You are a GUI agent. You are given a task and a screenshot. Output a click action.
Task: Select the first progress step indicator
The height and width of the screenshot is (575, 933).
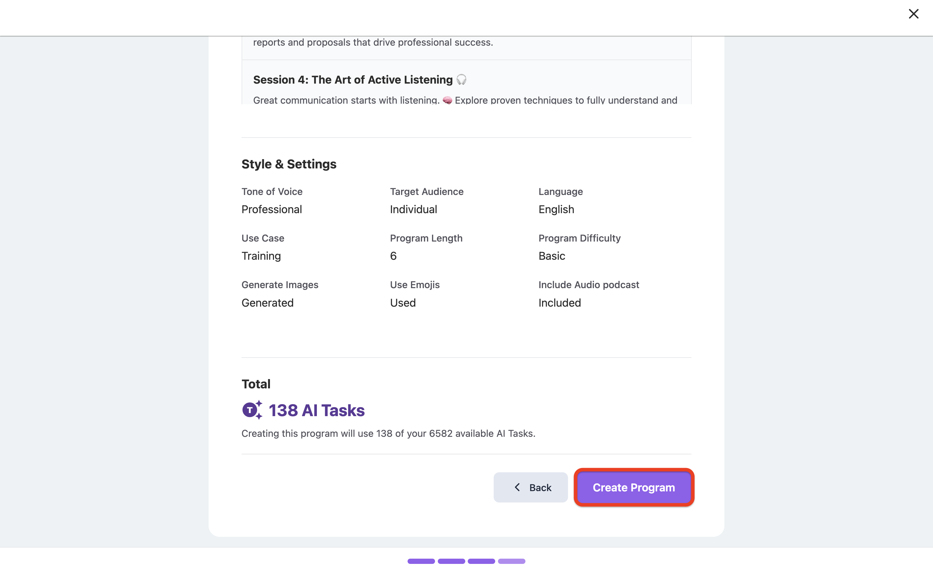click(x=421, y=561)
